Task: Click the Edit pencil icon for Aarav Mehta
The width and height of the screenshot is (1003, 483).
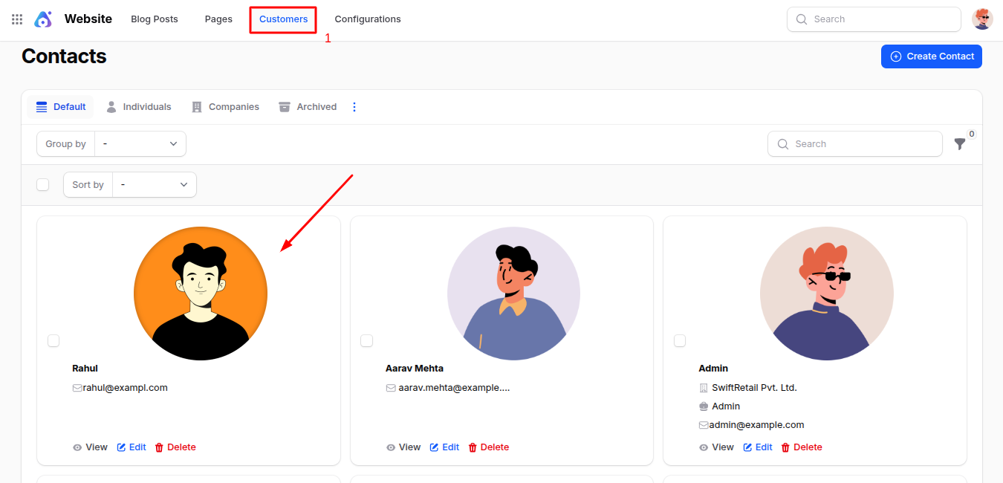Action: (435, 447)
